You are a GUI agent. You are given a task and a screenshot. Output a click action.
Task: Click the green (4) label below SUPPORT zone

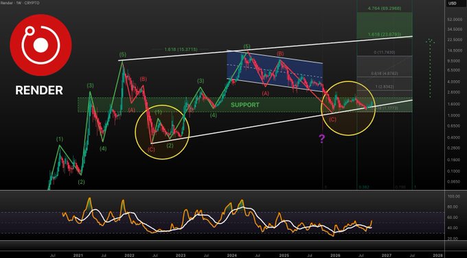click(x=214, y=115)
